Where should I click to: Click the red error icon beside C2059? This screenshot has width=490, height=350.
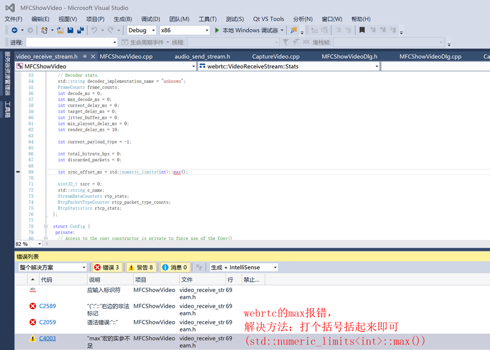32,322
